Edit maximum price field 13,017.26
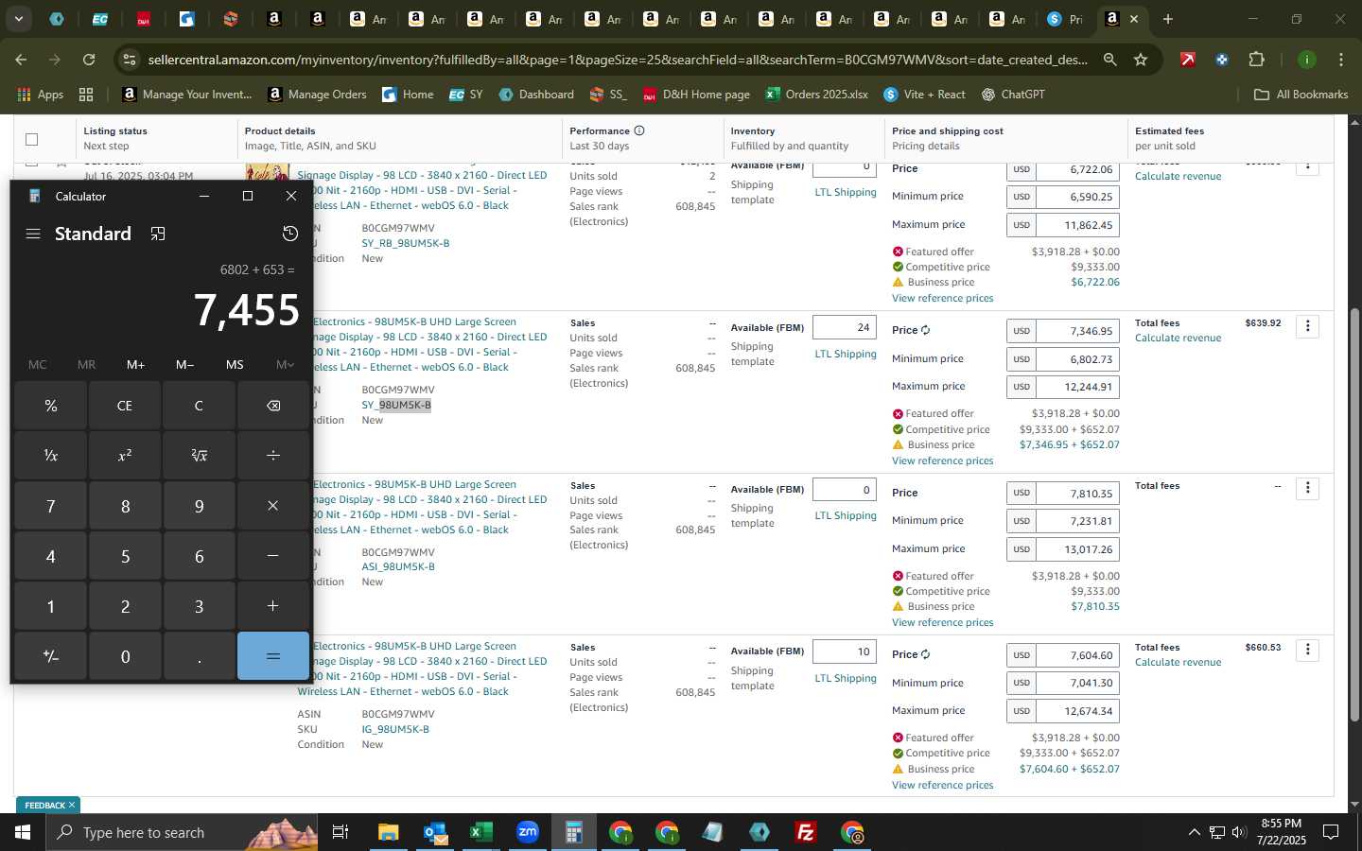1362x851 pixels. [1078, 549]
